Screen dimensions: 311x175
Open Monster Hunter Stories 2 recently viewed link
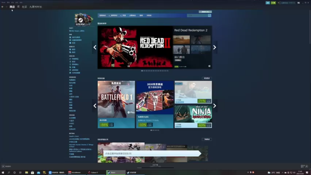coord(81,145)
